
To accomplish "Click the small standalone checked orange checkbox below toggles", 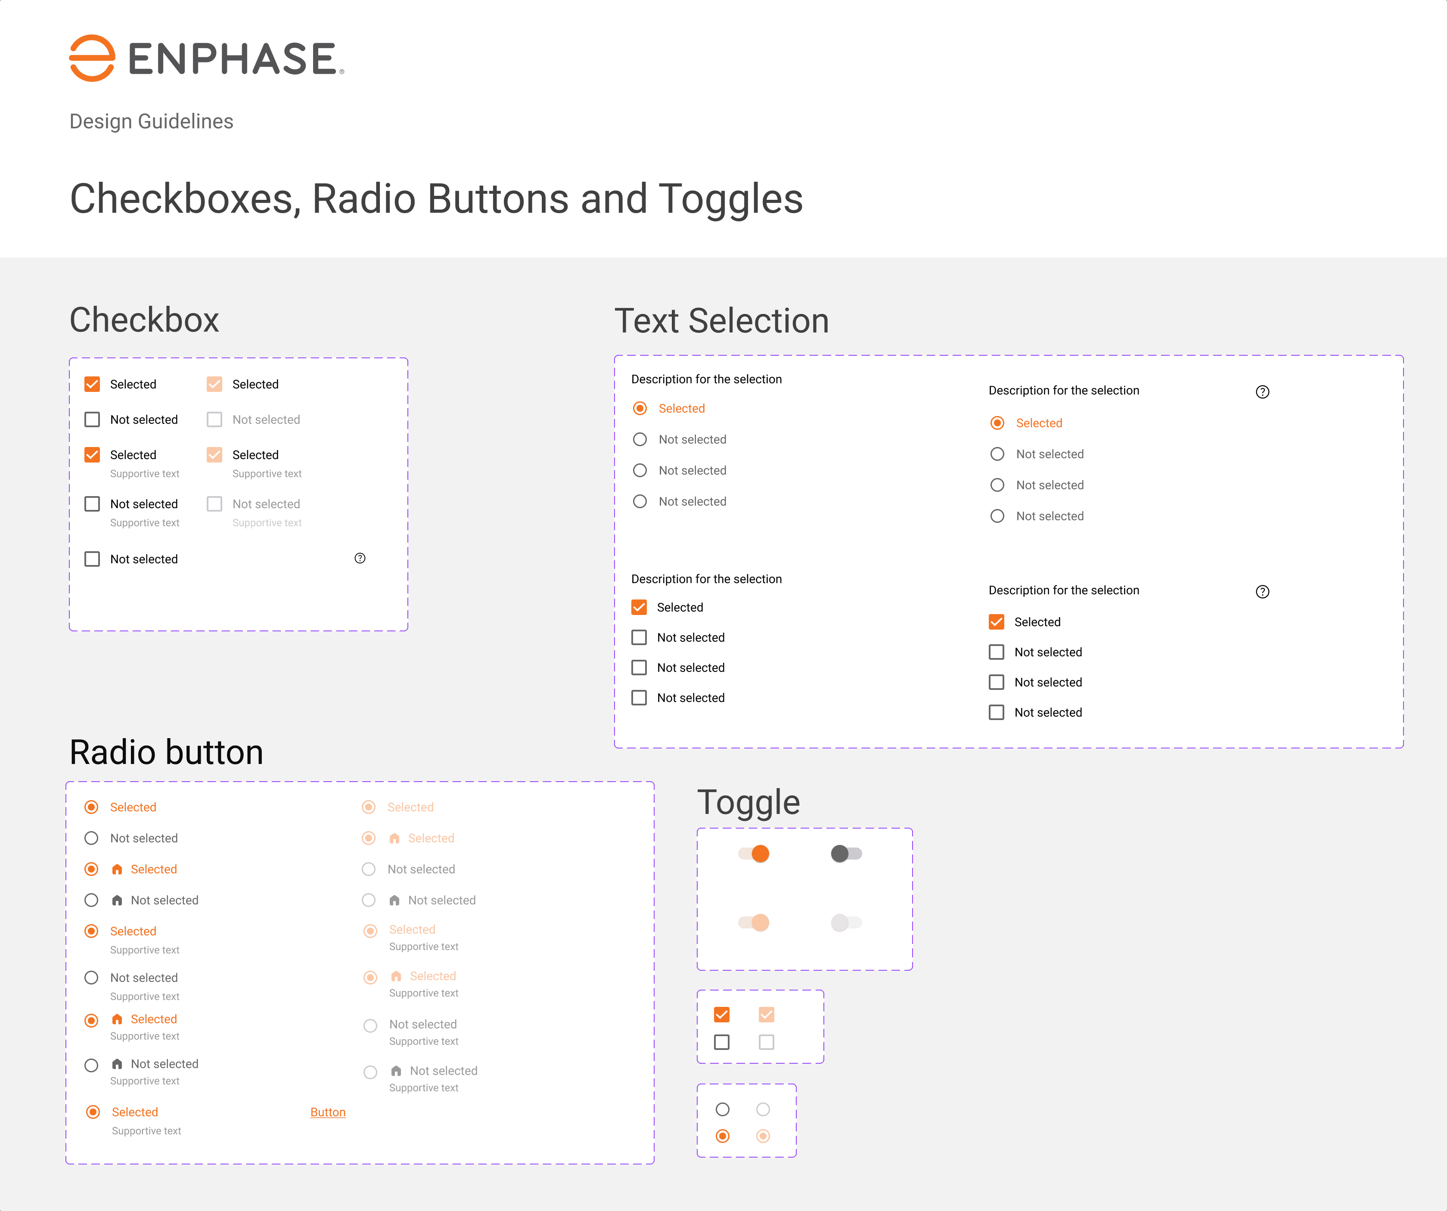I will pos(721,1015).
